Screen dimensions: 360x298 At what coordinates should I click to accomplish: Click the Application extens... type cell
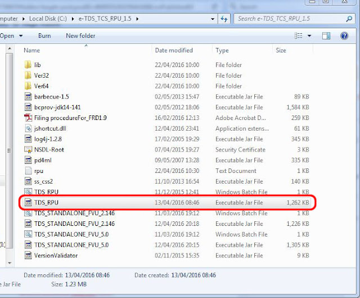pyautogui.click(x=242, y=128)
